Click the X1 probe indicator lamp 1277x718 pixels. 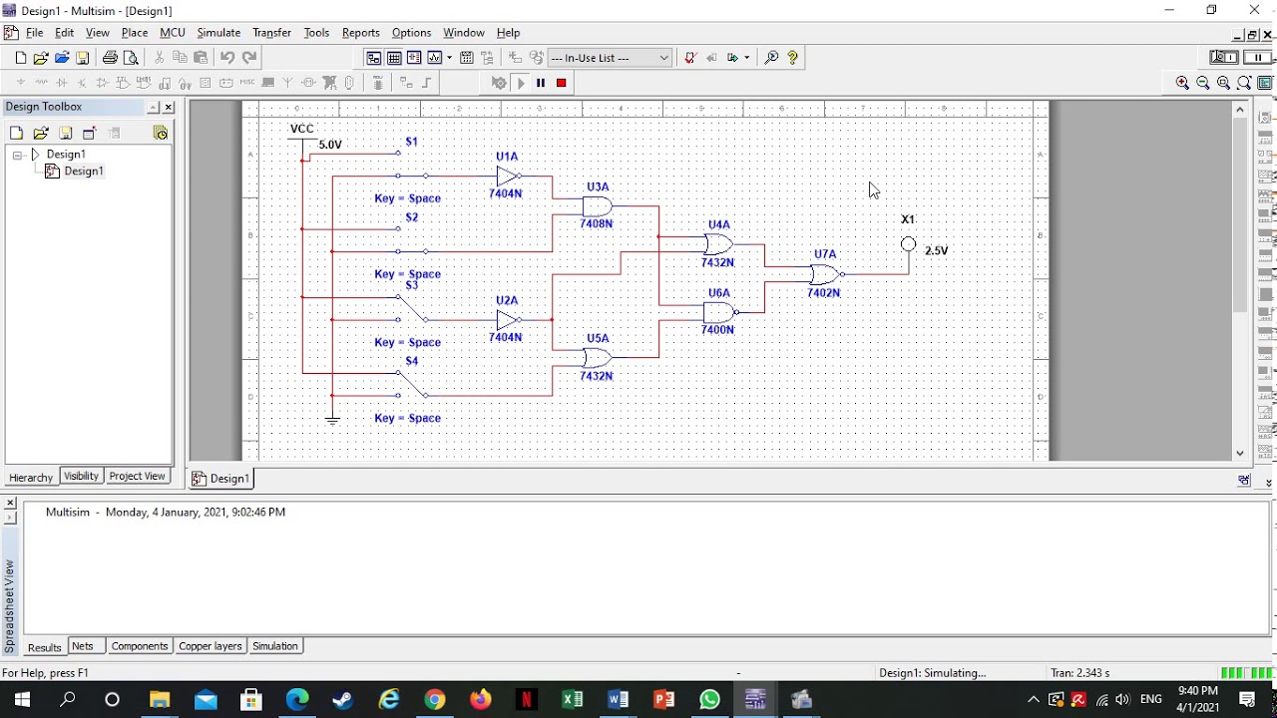pos(908,244)
